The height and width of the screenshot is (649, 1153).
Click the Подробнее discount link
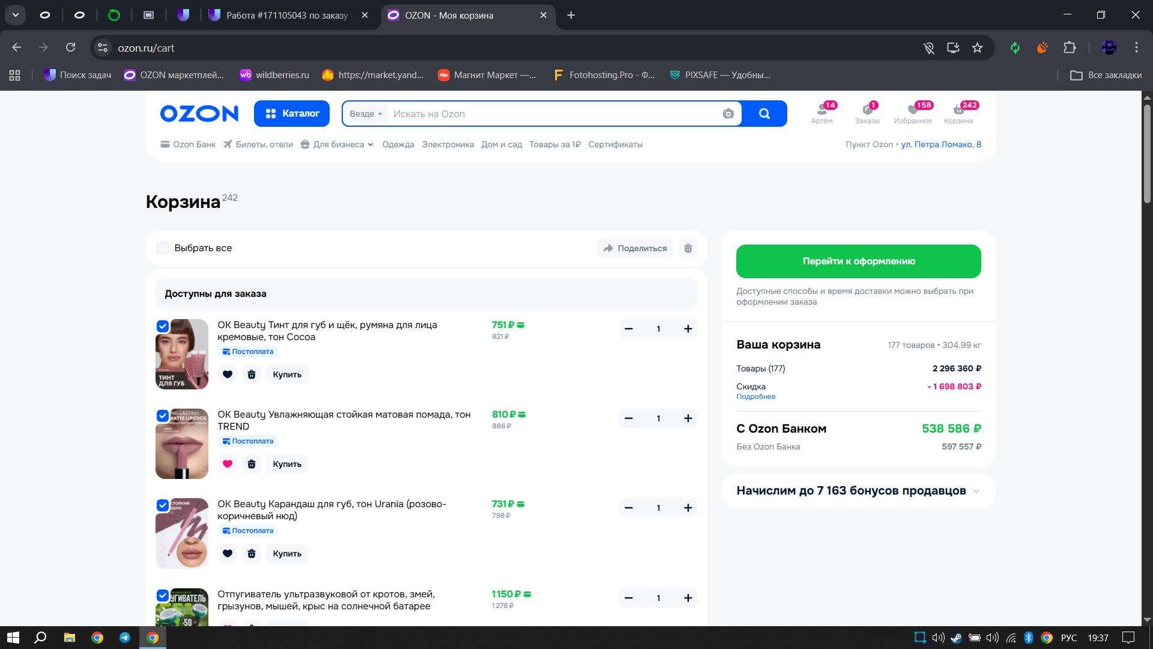click(755, 397)
